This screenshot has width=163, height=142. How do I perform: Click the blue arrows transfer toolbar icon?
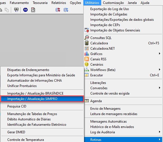pyautogui.click(x=66, y=10)
